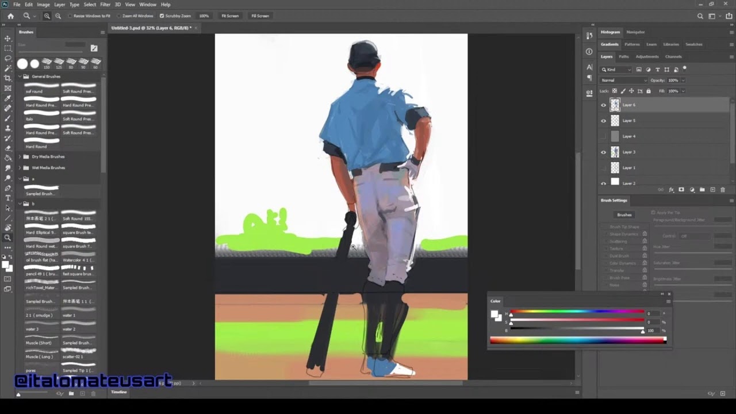Open the Kind filter dropdown in Layers
Viewport: 736px width, 414px height.
616,70
